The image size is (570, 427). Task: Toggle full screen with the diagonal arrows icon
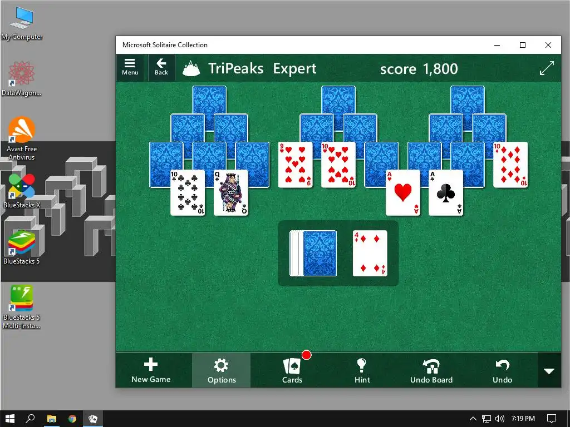(547, 68)
